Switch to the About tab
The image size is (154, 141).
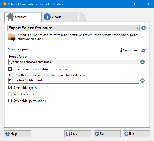(60, 17)
